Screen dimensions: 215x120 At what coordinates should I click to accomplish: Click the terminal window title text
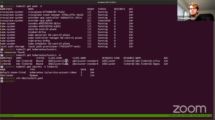coord(107,2)
